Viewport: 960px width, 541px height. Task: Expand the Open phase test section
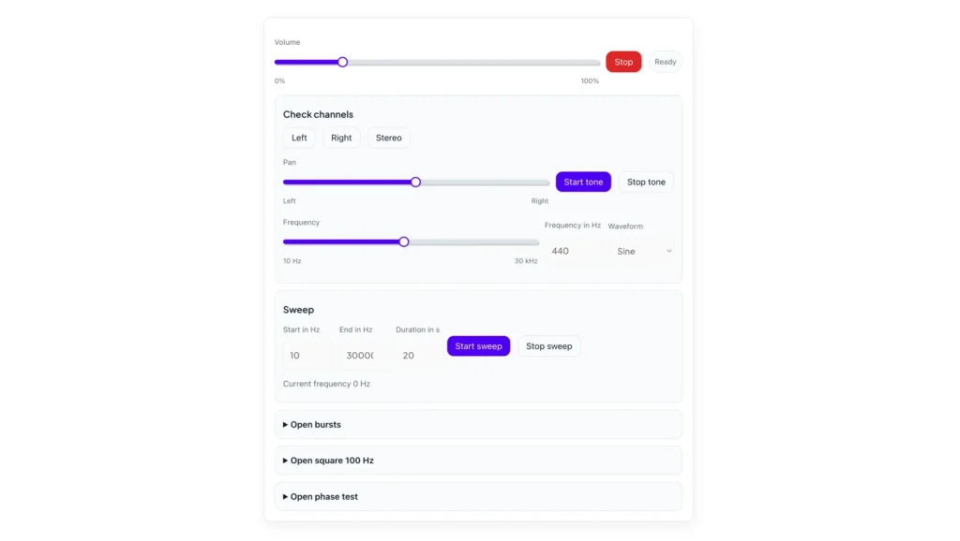click(323, 497)
